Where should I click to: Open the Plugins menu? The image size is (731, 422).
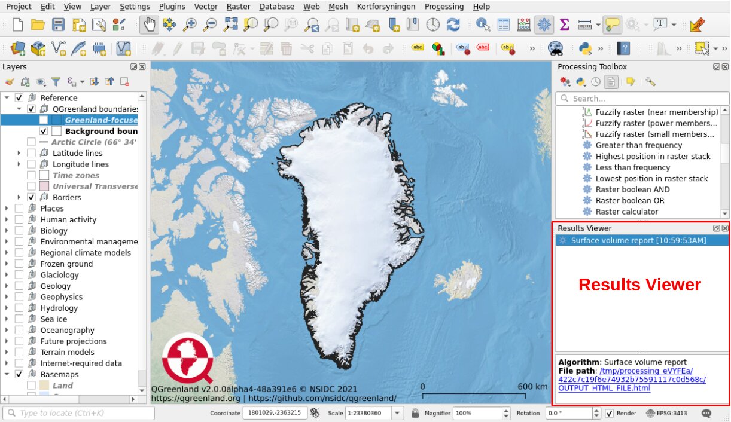click(x=172, y=7)
